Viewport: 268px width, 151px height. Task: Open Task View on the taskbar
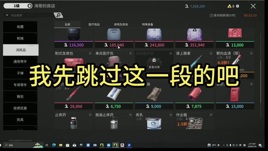(x=47, y=145)
